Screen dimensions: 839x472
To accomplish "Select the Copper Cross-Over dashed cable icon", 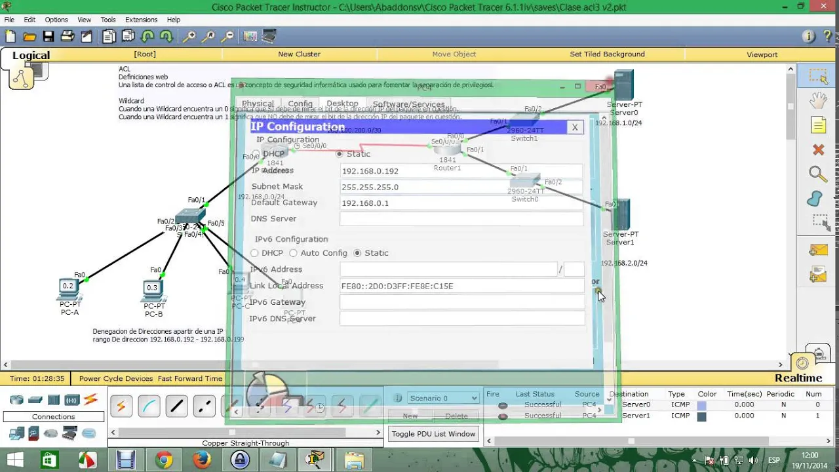I will tap(205, 406).
